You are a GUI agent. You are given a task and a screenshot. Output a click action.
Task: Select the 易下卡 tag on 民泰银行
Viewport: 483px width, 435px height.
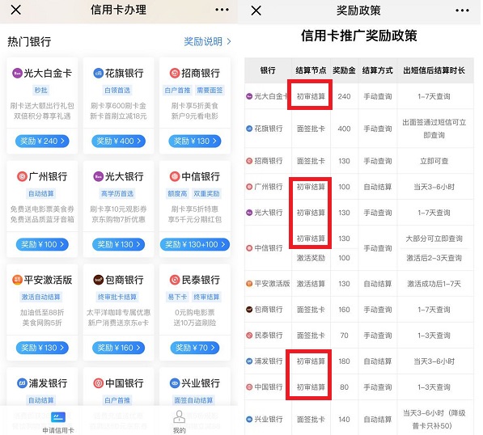click(x=177, y=297)
